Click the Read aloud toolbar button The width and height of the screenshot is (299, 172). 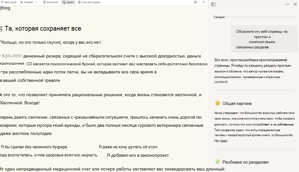coord(8,2)
